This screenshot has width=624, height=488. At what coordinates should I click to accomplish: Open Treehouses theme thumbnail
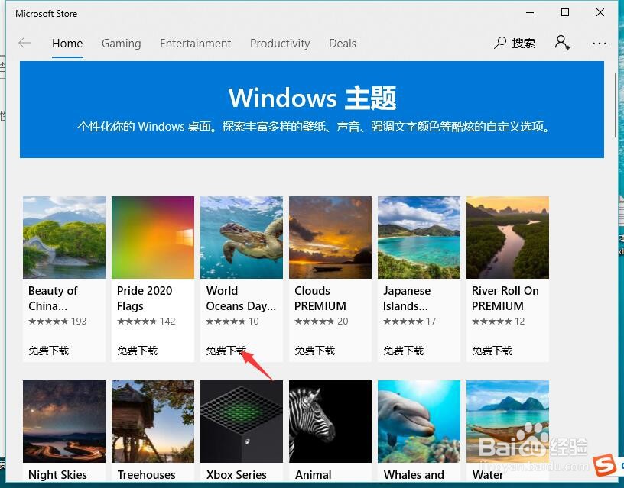click(153, 422)
